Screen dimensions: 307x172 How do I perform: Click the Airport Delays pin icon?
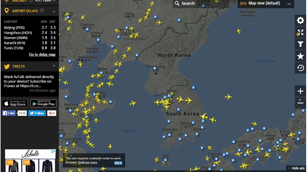point(7,11)
